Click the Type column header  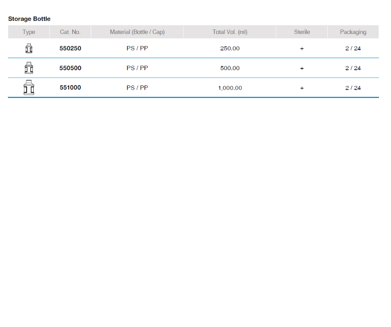point(29,32)
